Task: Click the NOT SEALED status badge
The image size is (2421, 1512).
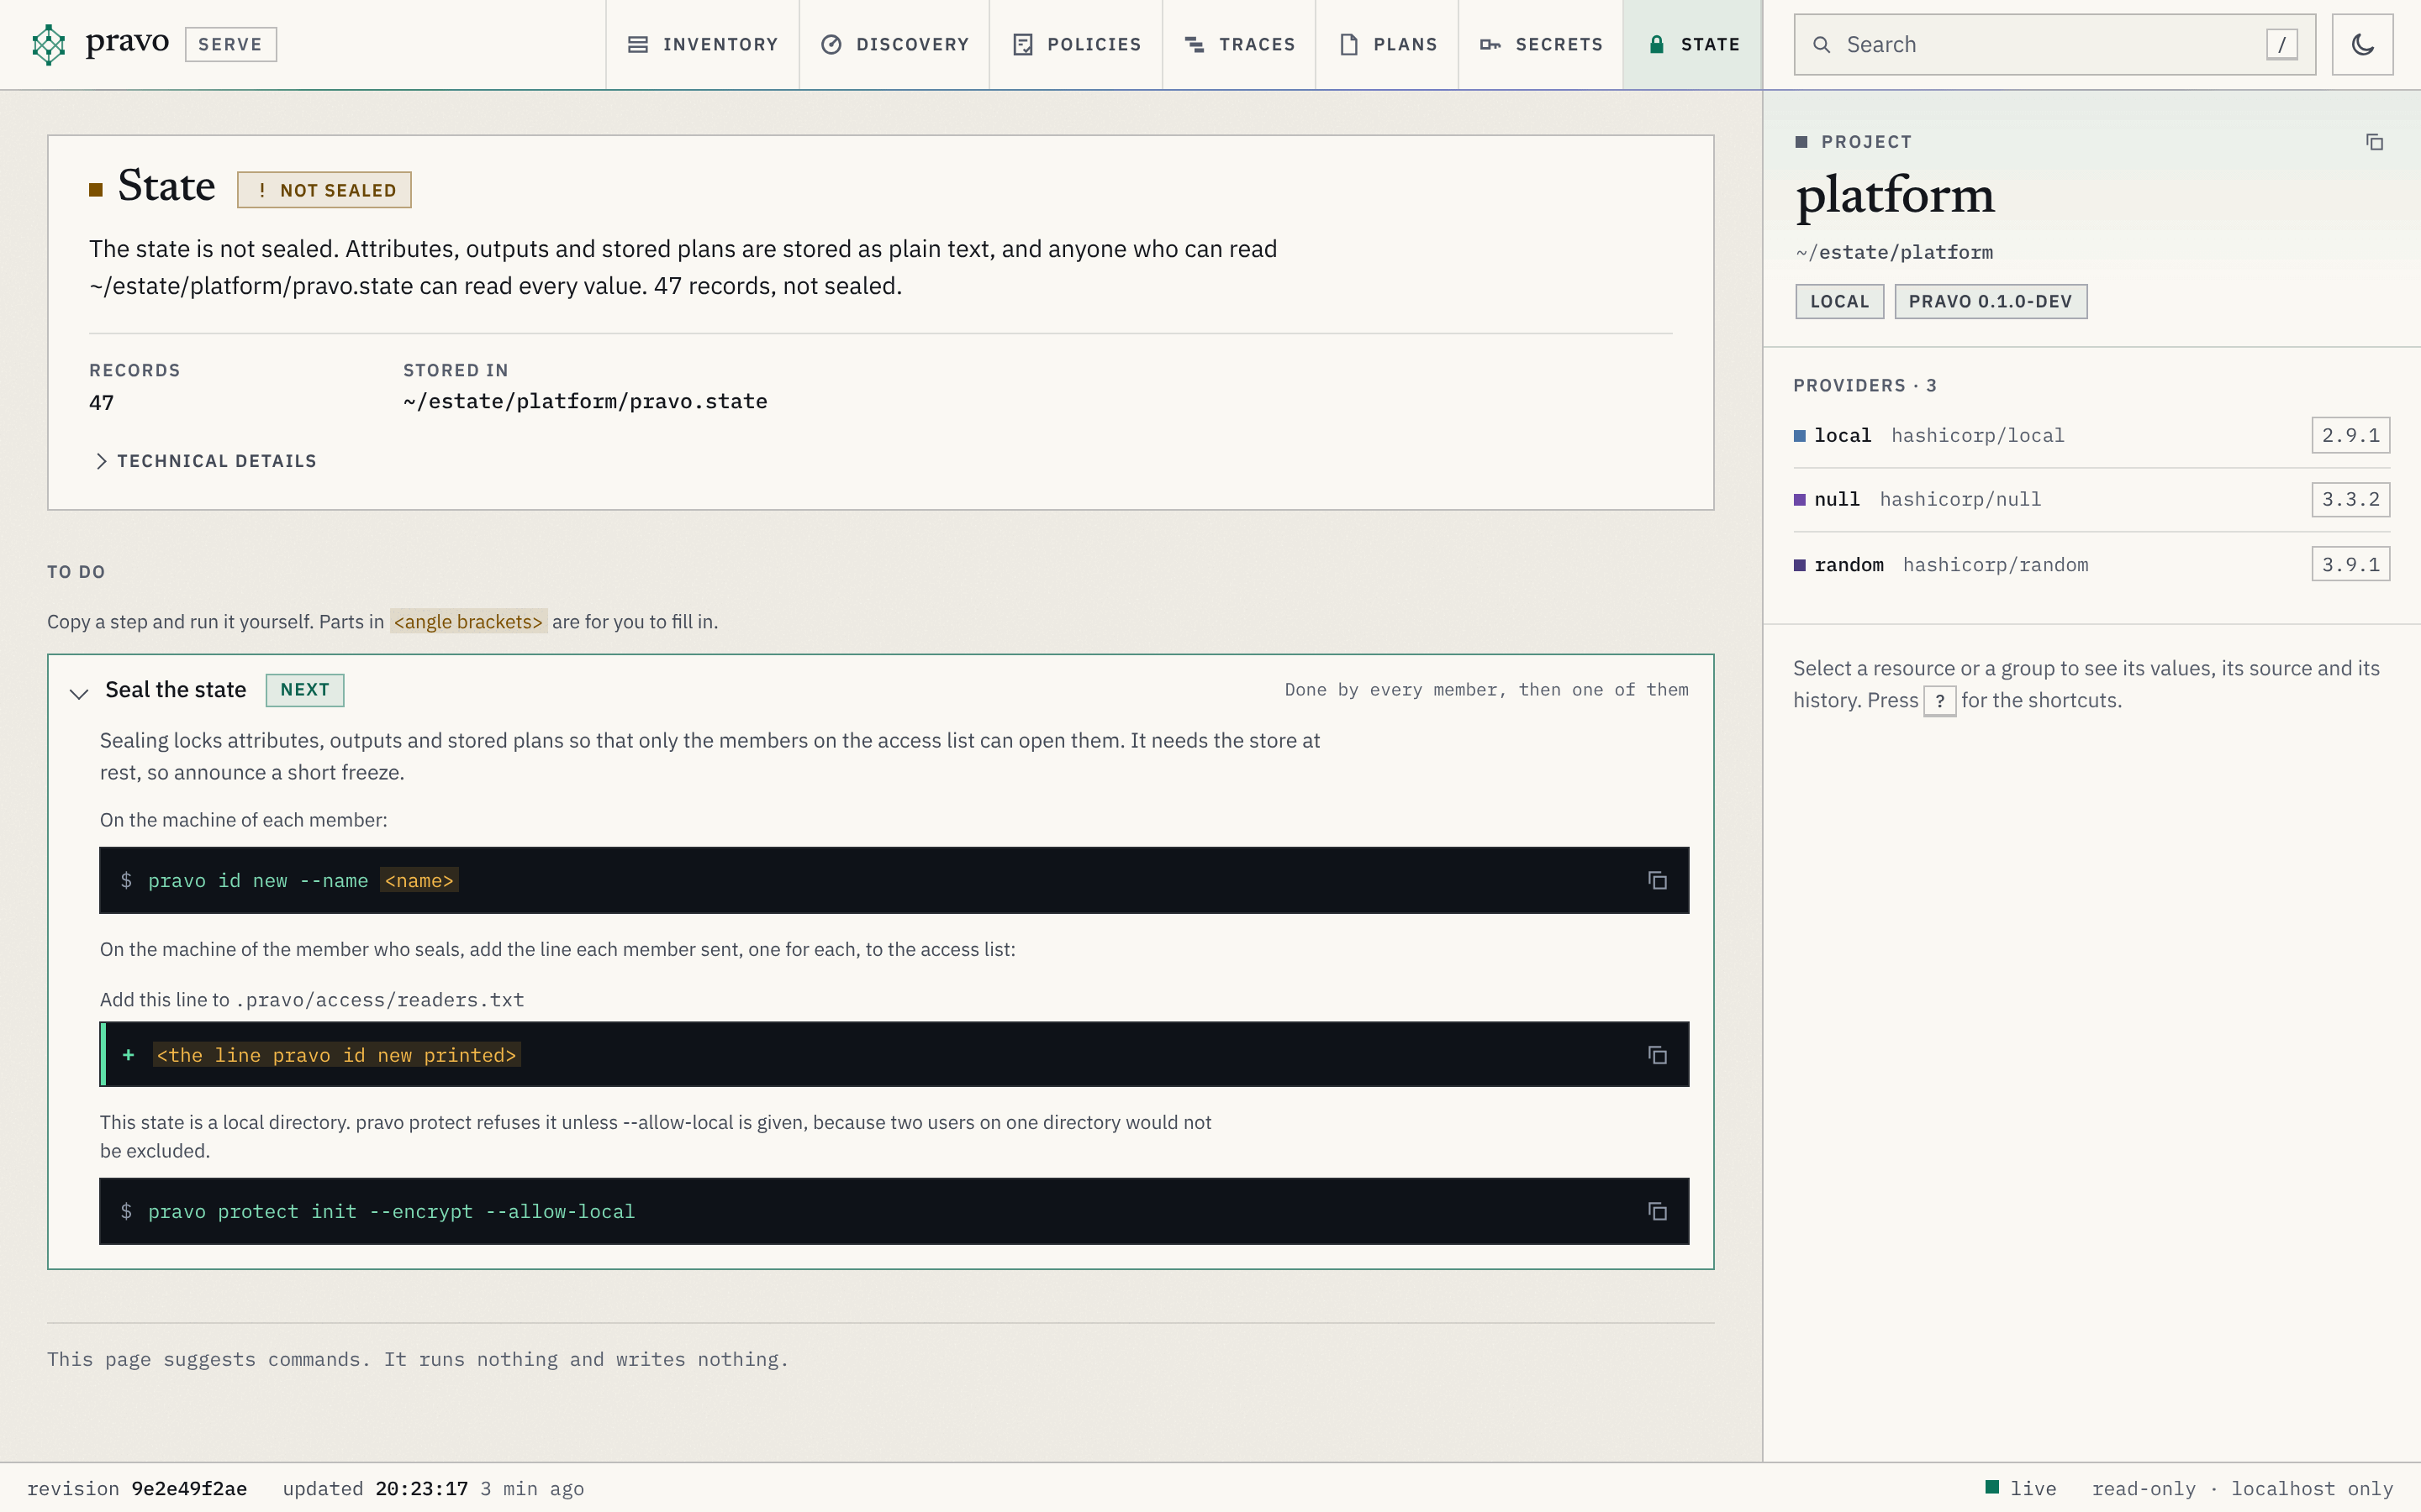Action: pyautogui.click(x=324, y=190)
